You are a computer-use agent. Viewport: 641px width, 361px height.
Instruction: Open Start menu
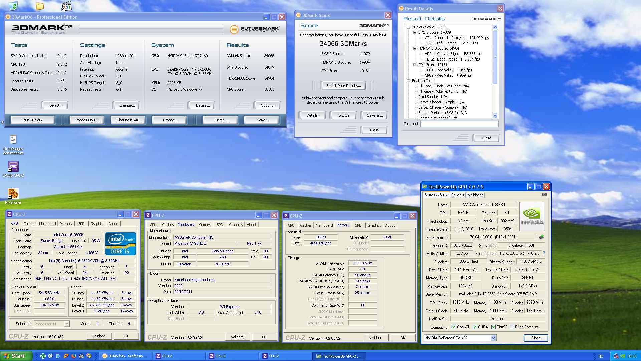tap(16, 356)
